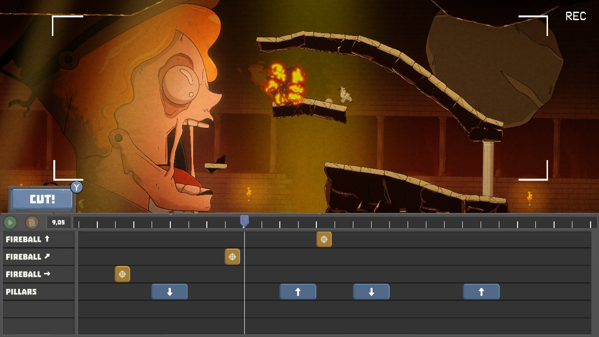Screen dimensions: 599x337
Task: Toggle the REC indicator in the corner
Action: pyautogui.click(x=575, y=16)
